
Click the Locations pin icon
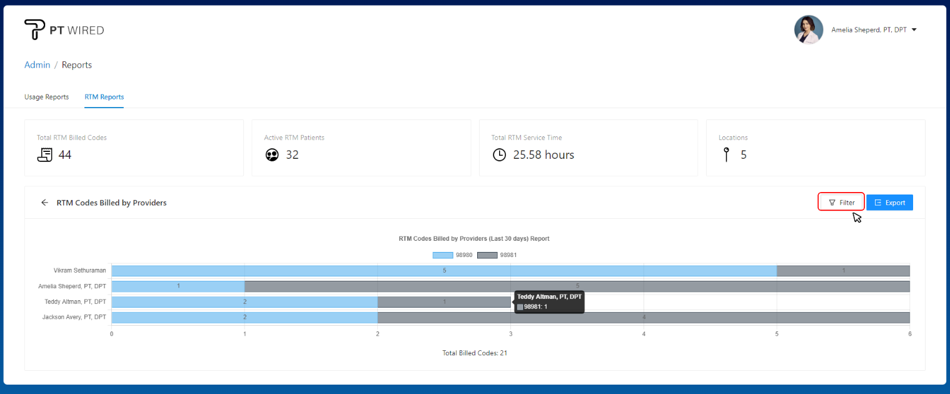[726, 155]
